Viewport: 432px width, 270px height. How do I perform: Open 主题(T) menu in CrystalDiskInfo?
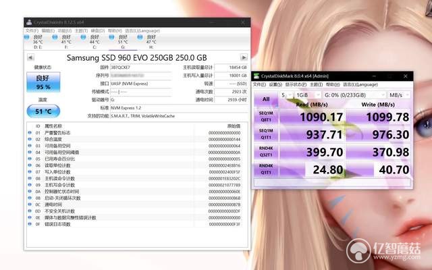[81, 30]
